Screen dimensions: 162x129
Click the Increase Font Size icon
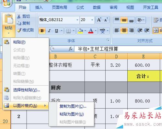(x=99, y=20)
